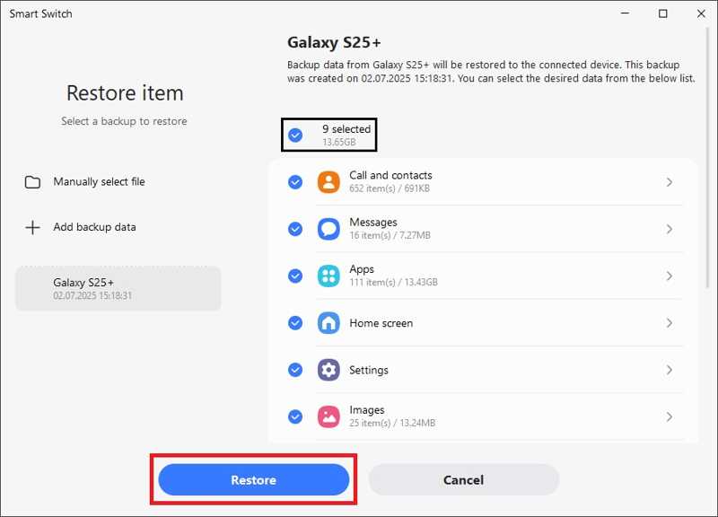Click the Home screen house icon
The image size is (718, 517).
(328, 323)
